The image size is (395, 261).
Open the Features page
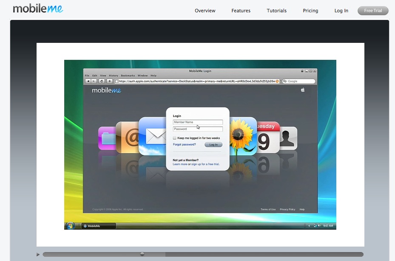[241, 11]
